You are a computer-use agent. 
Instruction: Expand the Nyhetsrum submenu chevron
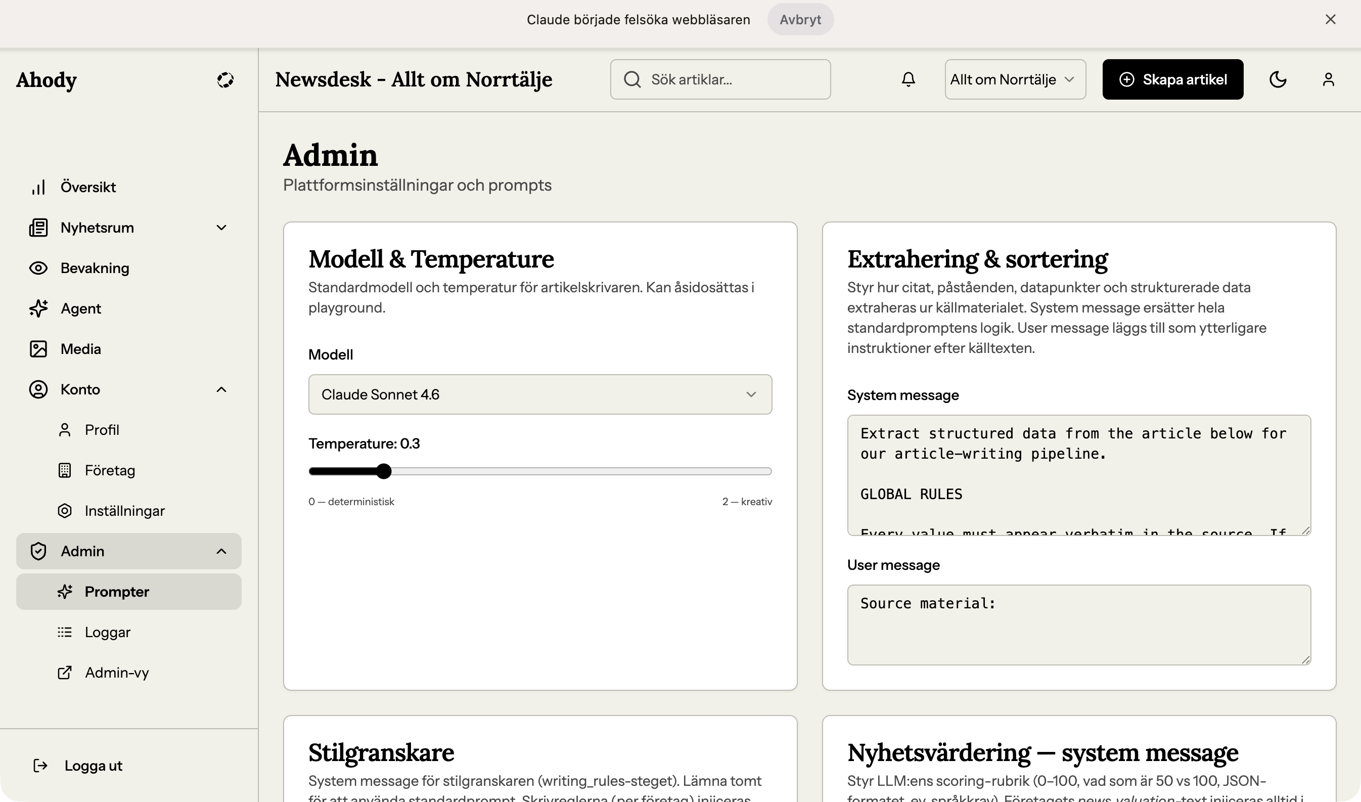(x=221, y=228)
